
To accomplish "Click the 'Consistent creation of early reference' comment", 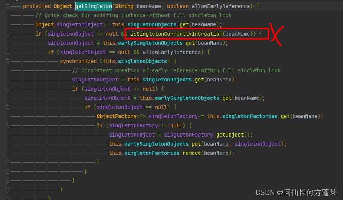I will [x=176, y=70].
